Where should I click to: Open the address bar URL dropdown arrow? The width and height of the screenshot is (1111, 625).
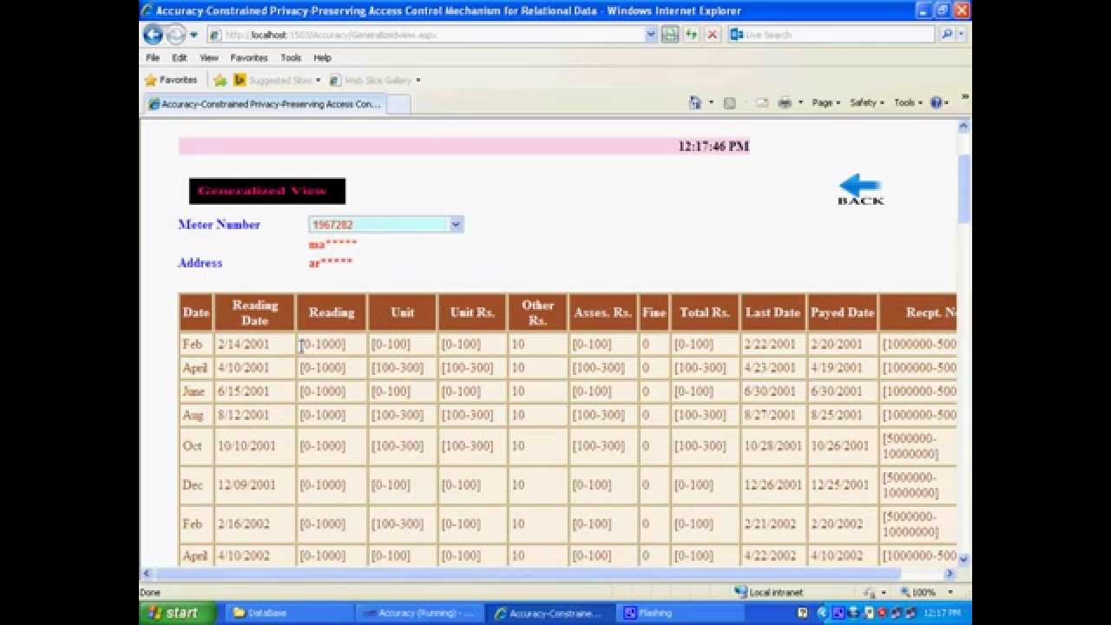tap(650, 35)
